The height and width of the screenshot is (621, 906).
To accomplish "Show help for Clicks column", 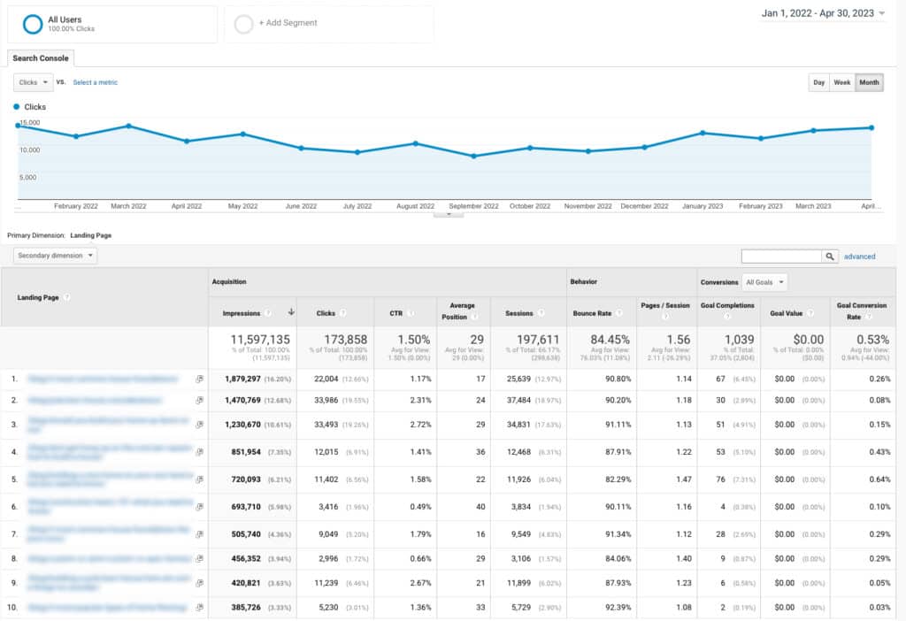I will point(342,313).
